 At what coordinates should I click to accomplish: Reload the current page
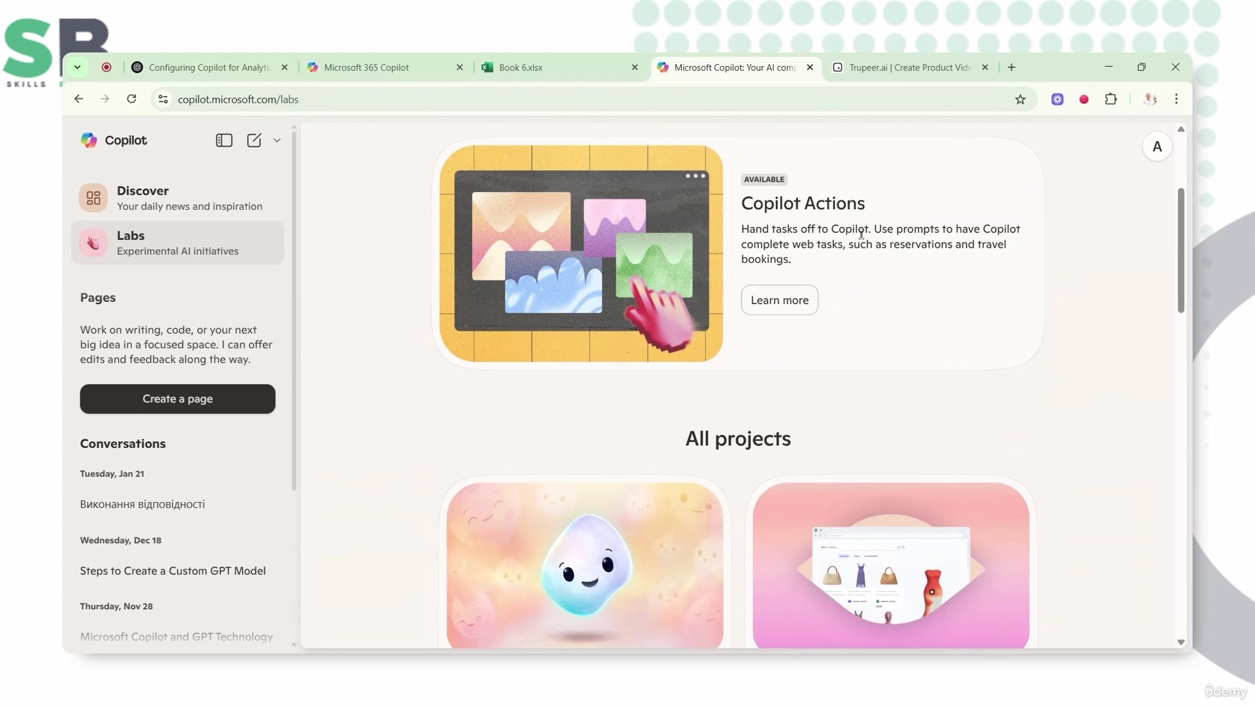point(131,99)
